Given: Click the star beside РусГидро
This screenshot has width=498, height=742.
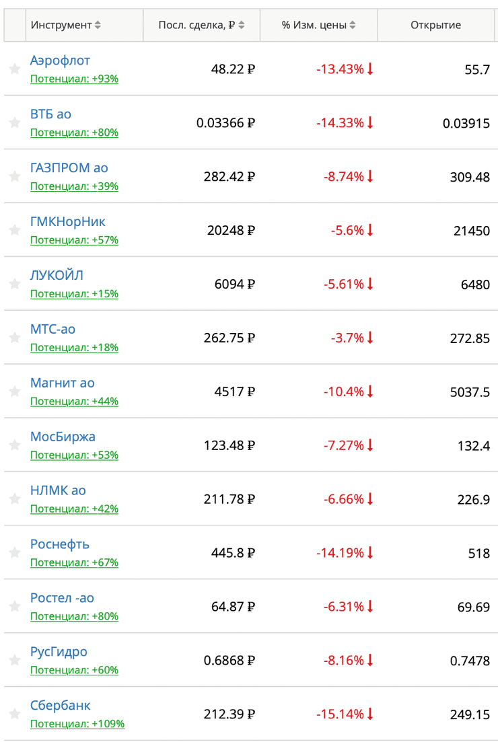Looking at the screenshot, I should (x=15, y=661).
